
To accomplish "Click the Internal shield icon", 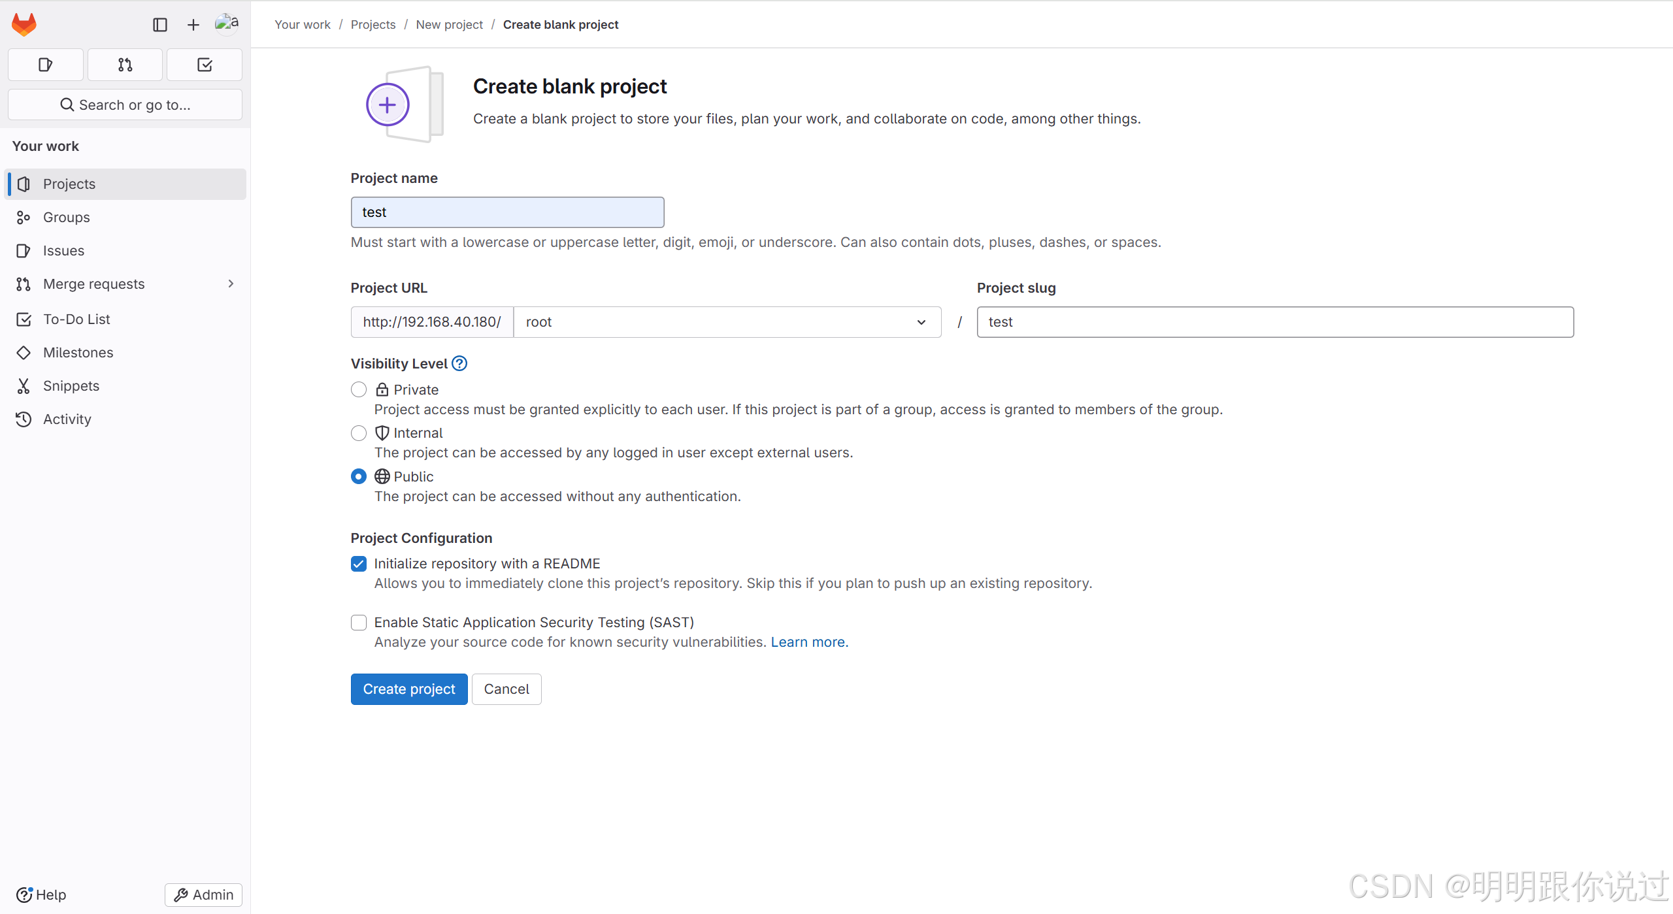I will (382, 433).
